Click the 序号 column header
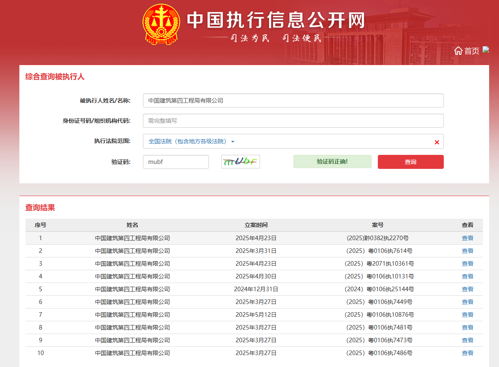The width and height of the screenshot is (499, 367). coord(40,225)
